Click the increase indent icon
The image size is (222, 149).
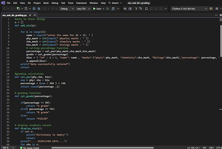(140, 9)
